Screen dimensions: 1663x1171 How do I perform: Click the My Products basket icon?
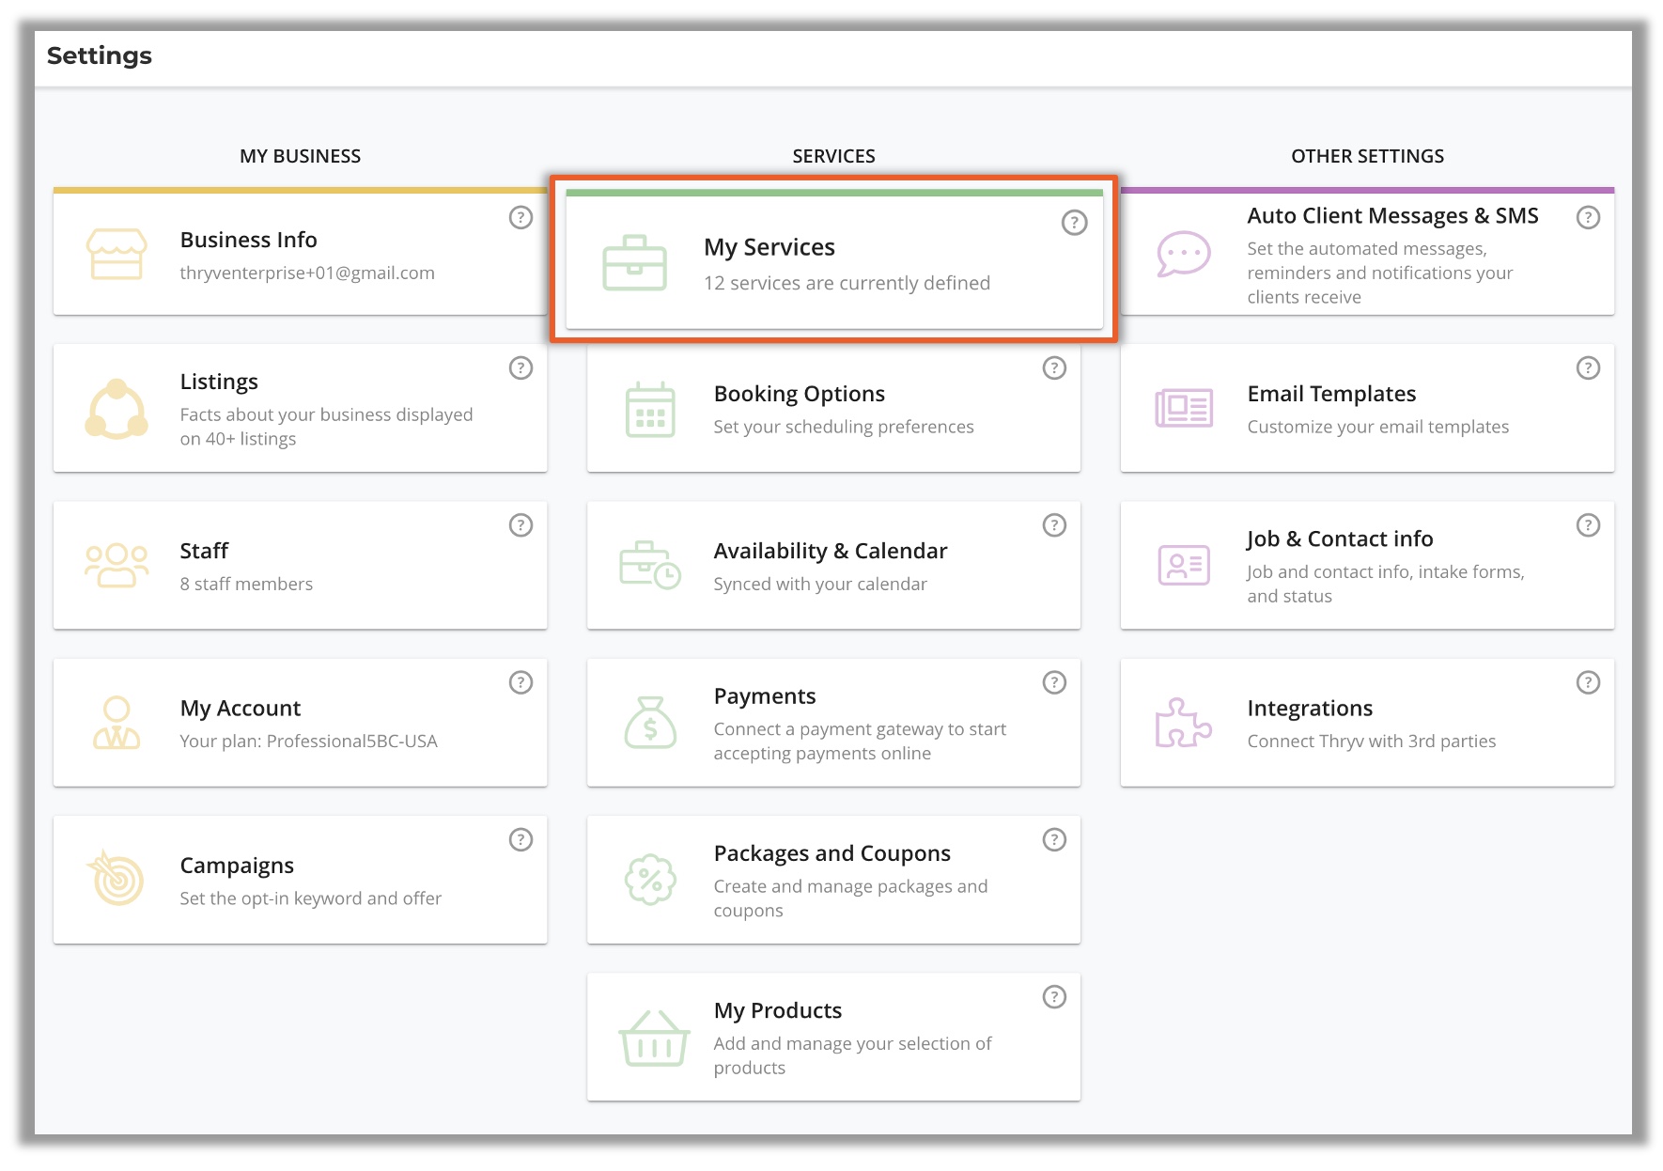click(x=653, y=1038)
